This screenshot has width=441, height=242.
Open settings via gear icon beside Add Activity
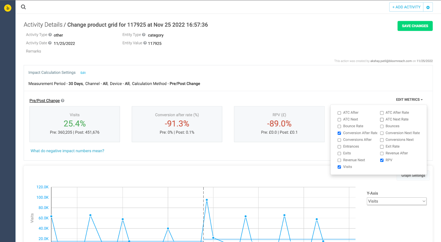[x=428, y=7]
